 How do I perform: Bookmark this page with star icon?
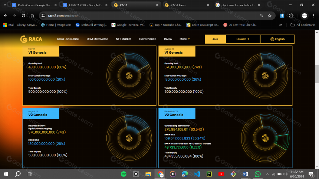click(270, 16)
